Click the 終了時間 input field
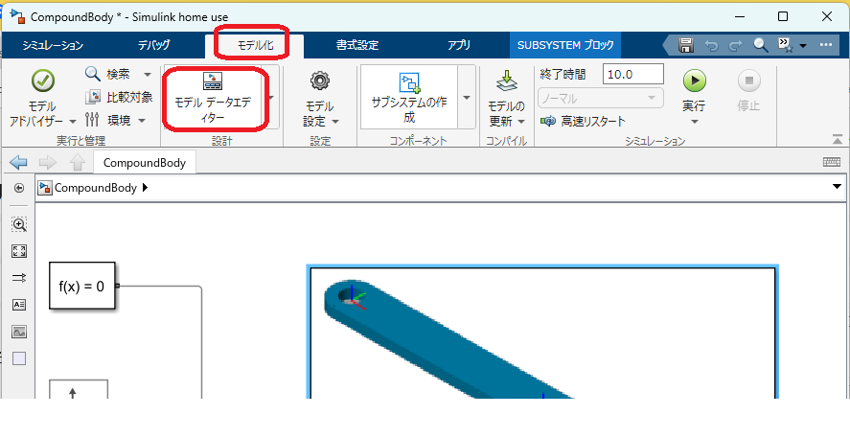This screenshot has height=438, width=850. point(633,74)
